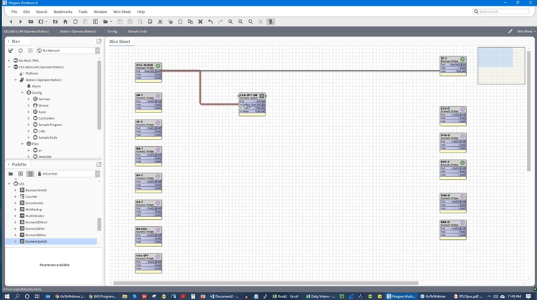Click the Config breadcrumb link

112,32
